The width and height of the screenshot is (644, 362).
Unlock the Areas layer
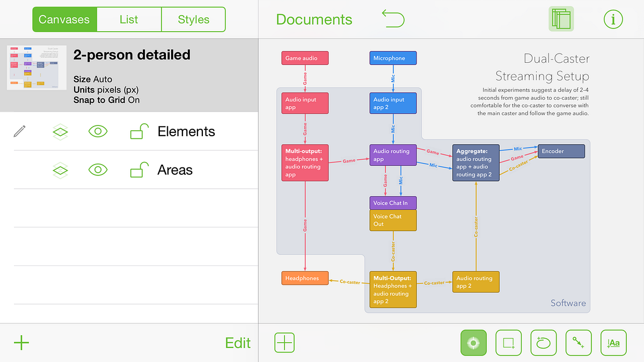click(x=138, y=170)
